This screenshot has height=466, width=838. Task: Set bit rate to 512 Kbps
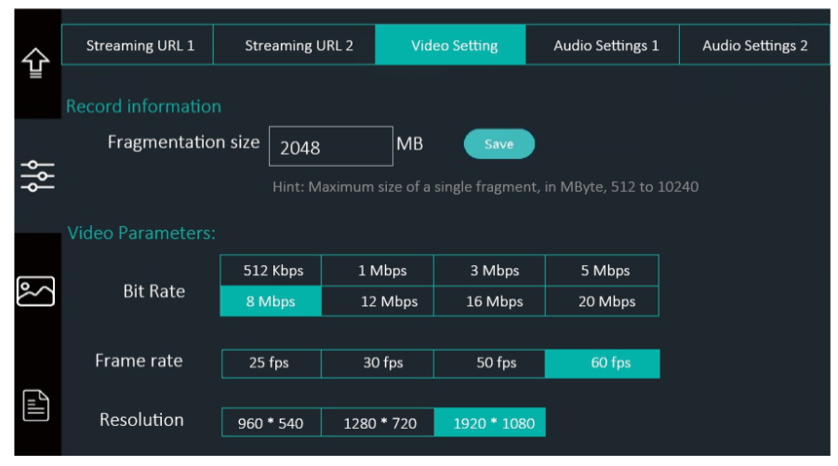271,271
